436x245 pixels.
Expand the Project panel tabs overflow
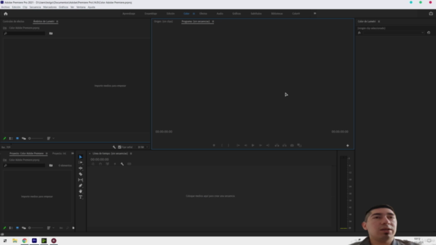click(x=73, y=153)
